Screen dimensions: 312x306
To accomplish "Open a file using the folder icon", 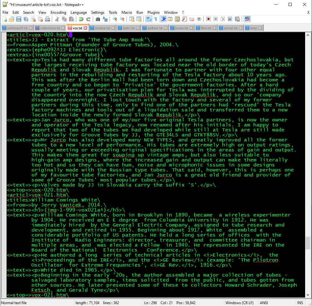I will (12, 19).
